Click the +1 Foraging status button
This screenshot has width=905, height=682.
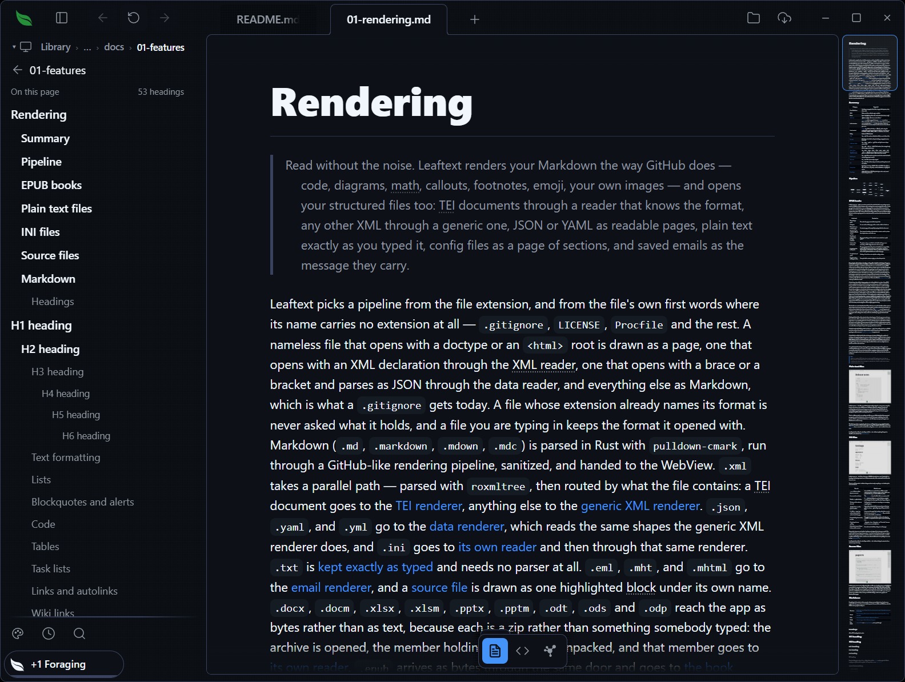click(64, 664)
